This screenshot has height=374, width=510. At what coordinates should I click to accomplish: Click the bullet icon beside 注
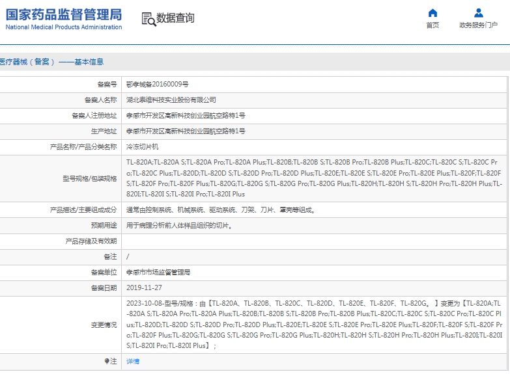click(x=107, y=361)
